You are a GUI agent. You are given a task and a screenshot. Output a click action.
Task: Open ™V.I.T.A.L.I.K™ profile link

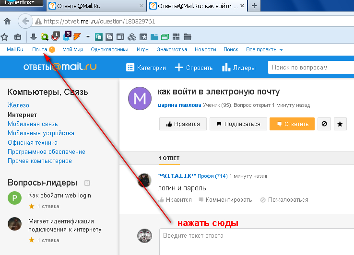pyautogui.click(x=177, y=176)
